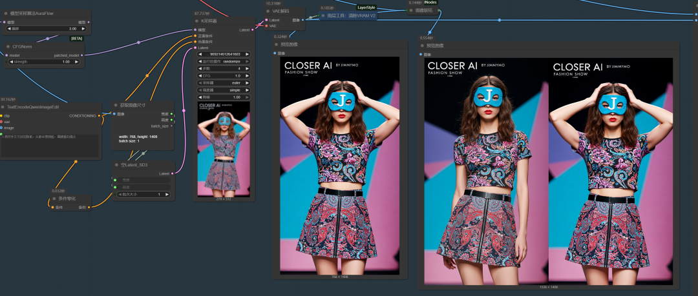Open the K采样器 preview thumbnail
The width and height of the screenshot is (698, 296).
[224, 149]
